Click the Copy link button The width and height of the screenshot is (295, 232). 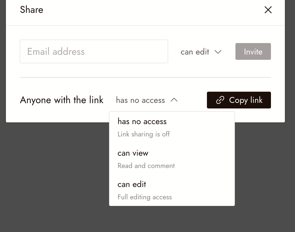[x=239, y=100]
